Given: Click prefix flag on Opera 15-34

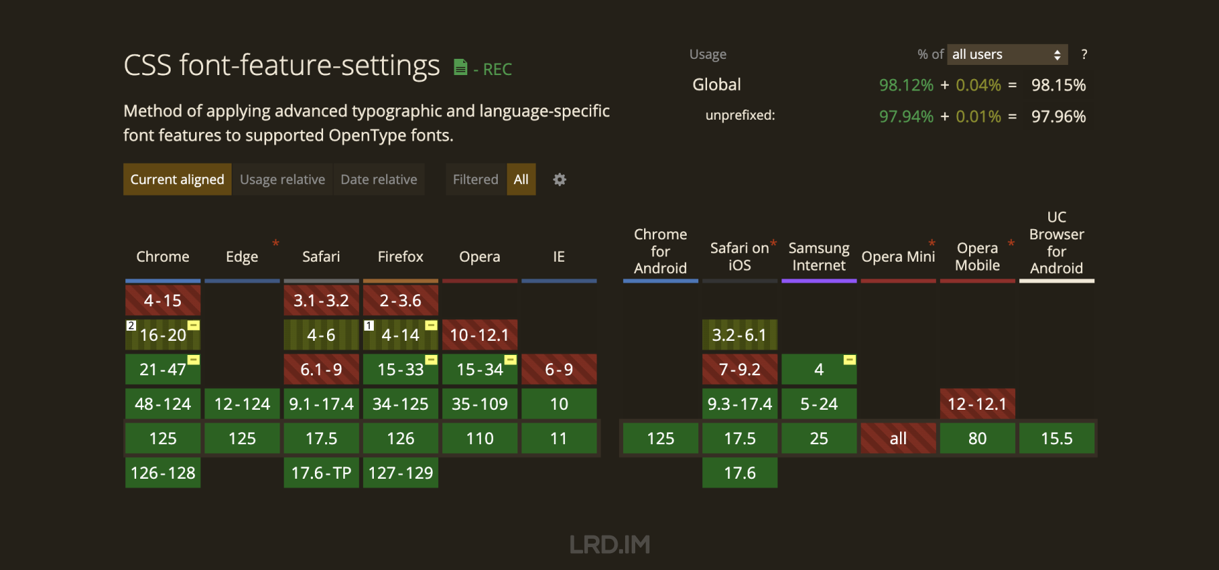Looking at the screenshot, I should (x=511, y=360).
